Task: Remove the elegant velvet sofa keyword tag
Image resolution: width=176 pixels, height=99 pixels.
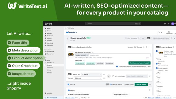Action: click(88, 55)
